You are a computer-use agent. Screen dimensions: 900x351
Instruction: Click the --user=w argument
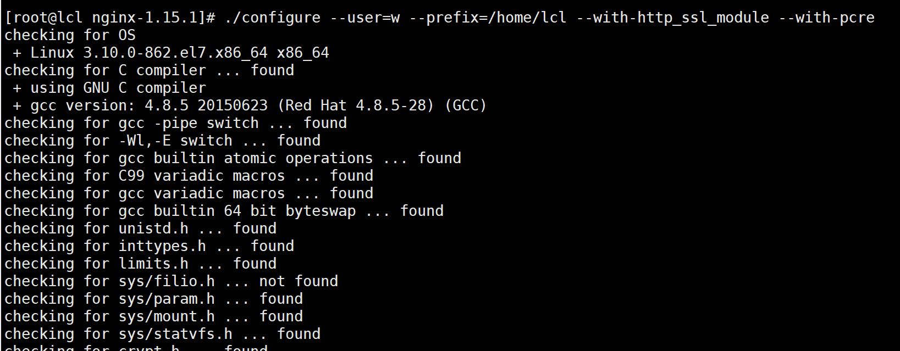coord(365,18)
